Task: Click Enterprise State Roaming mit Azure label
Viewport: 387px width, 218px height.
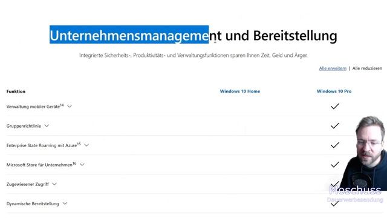Action: [44, 145]
